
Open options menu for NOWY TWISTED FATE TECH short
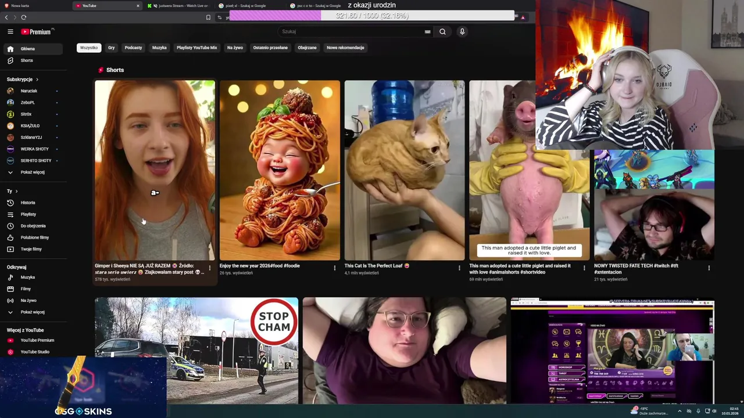(709, 268)
